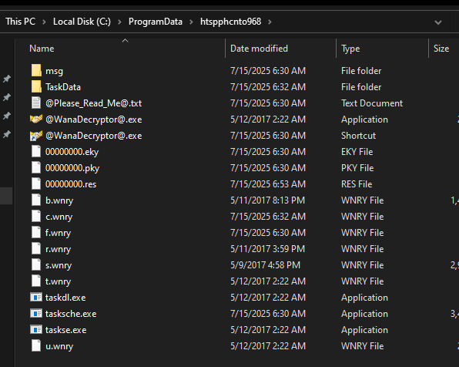
Task: Select the 00000000.res file name
Action: tap(71, 184)
